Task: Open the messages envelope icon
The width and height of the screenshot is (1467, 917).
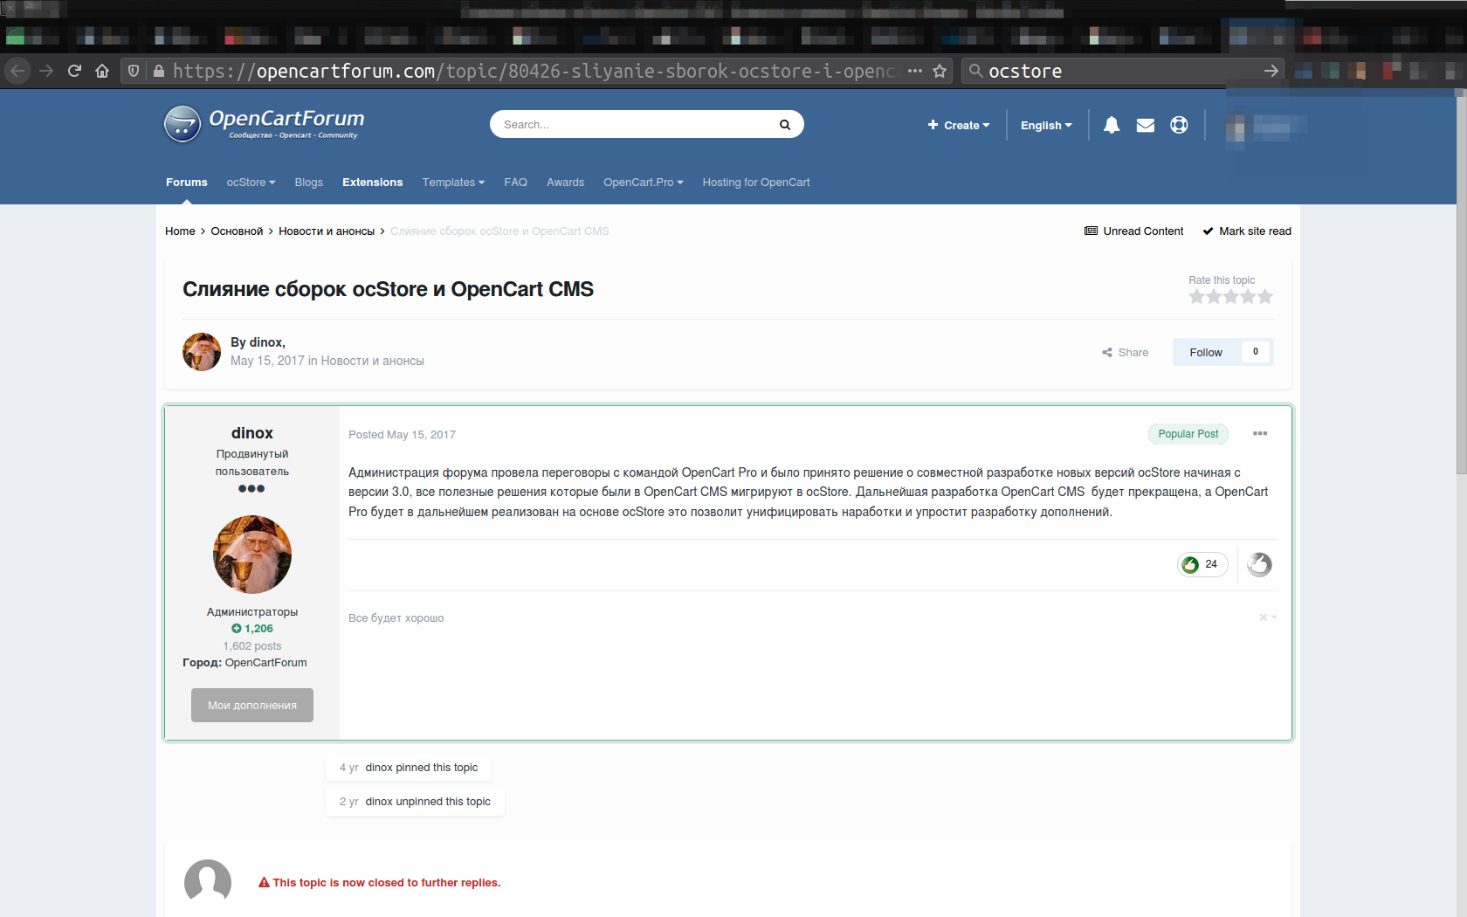Action: (x=1145, y=125)
